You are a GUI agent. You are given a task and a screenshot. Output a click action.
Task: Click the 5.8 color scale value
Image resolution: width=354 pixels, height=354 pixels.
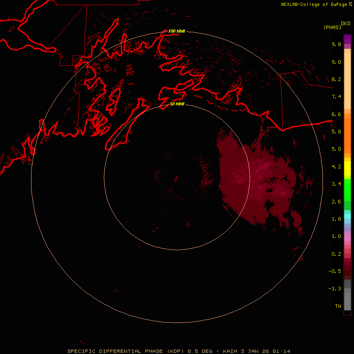tap(336, 131)
